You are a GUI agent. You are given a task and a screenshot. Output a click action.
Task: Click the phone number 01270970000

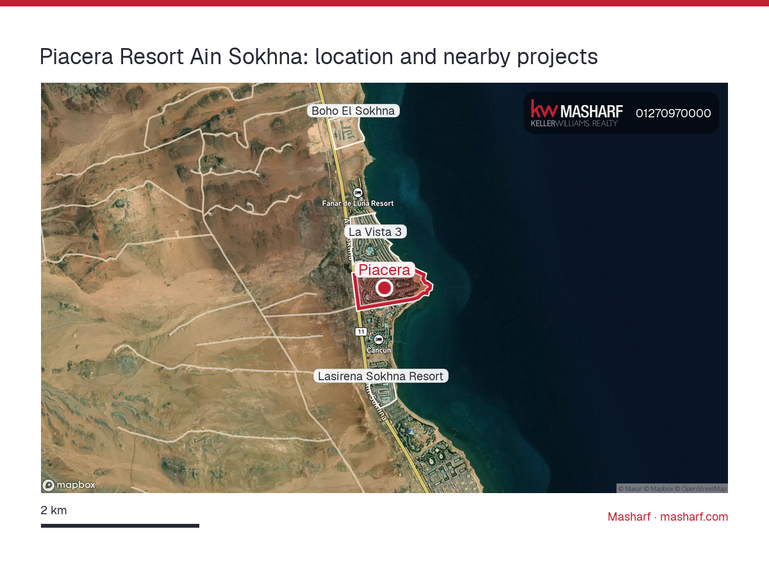[x=674, y=113]
